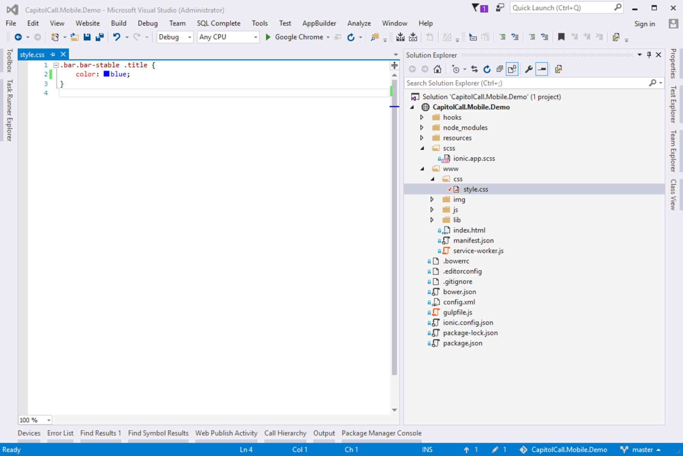Expand the img folder
This screenshot has width=683, height=456.
(432, 199)
